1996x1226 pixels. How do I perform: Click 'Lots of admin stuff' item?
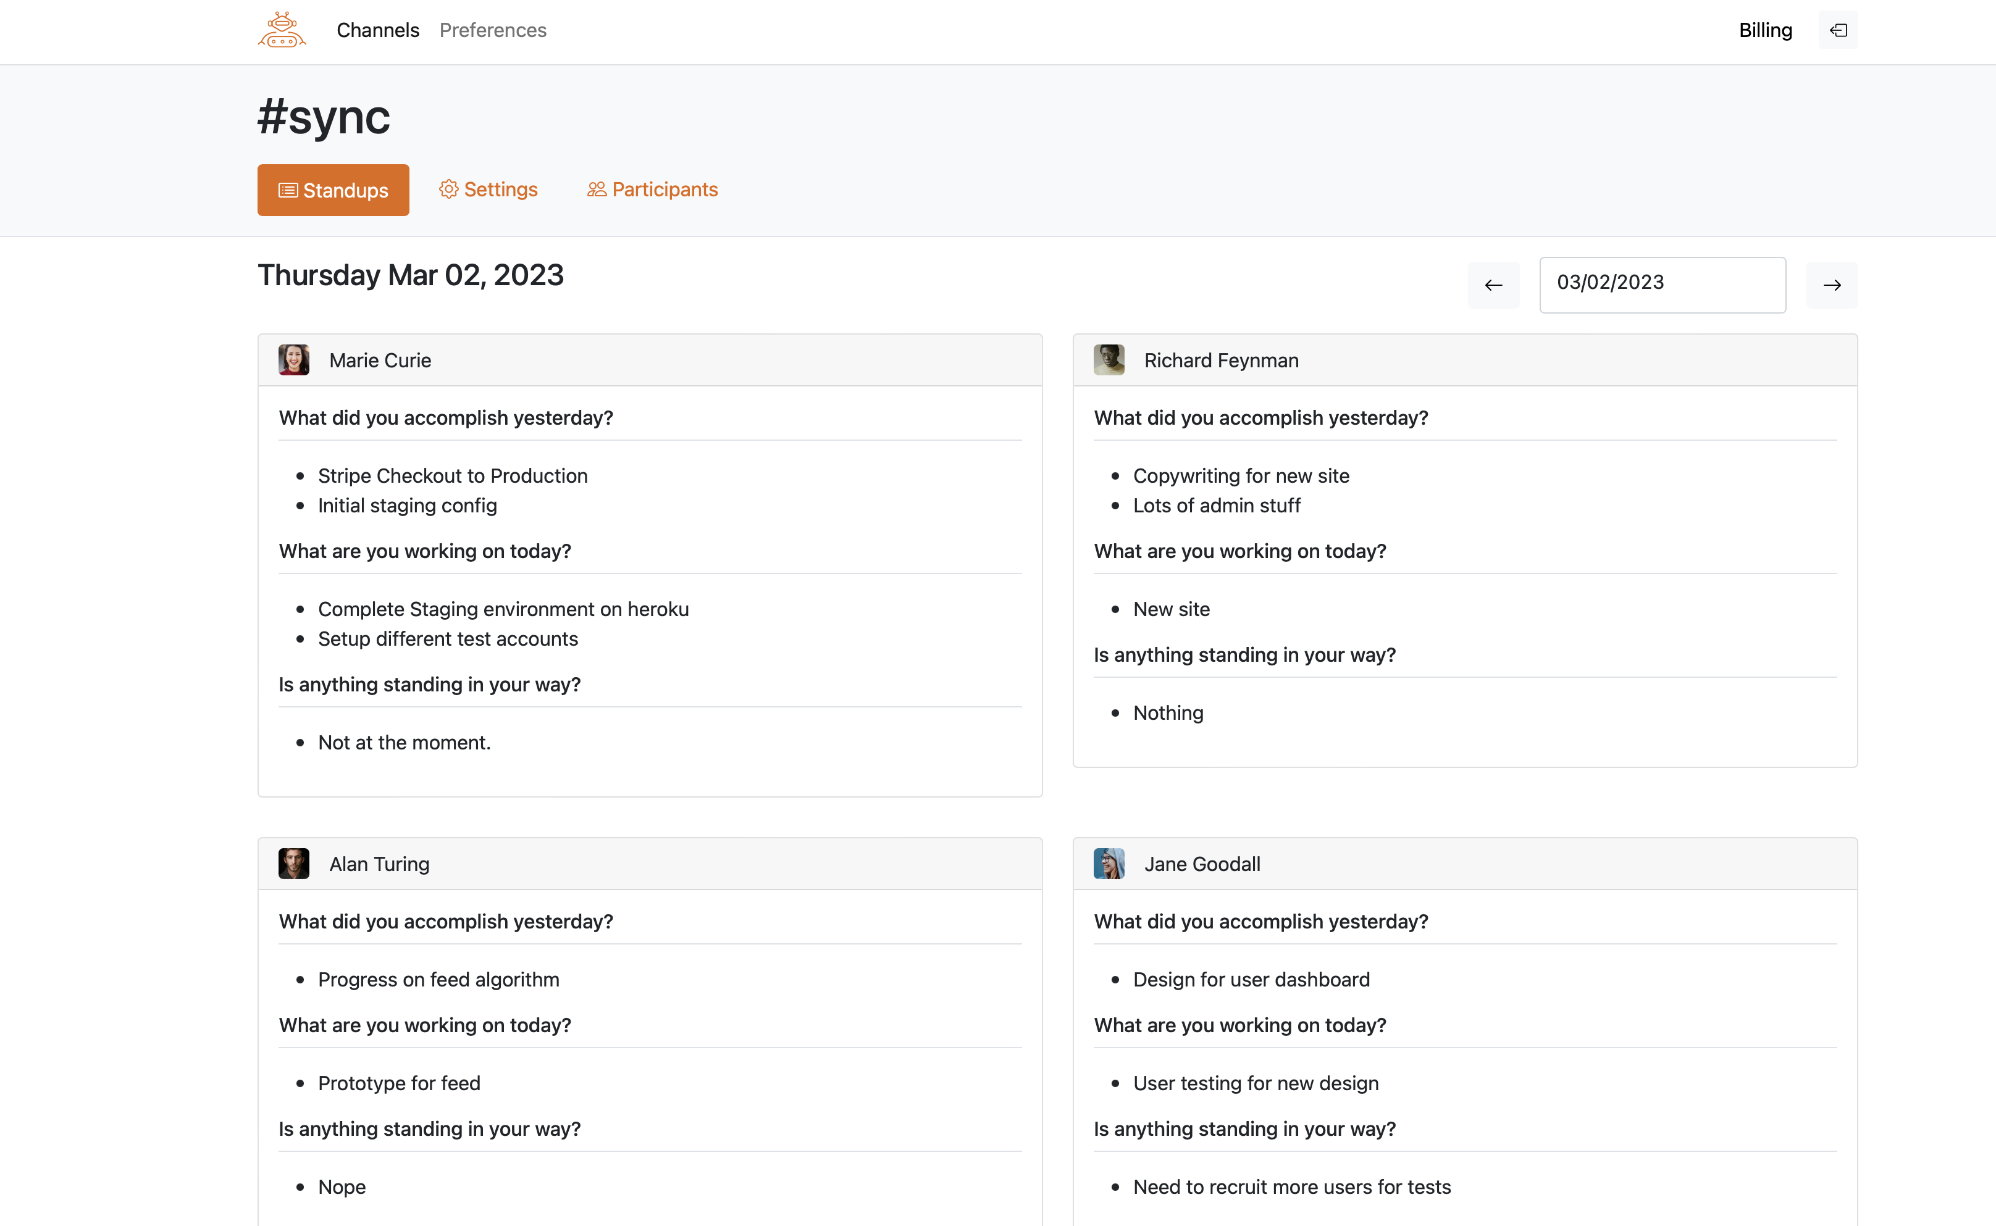(1217, 505)
